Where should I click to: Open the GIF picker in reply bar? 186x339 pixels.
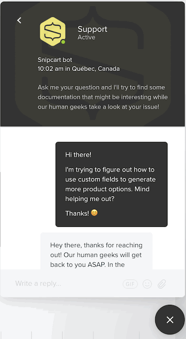click(130, 284)
